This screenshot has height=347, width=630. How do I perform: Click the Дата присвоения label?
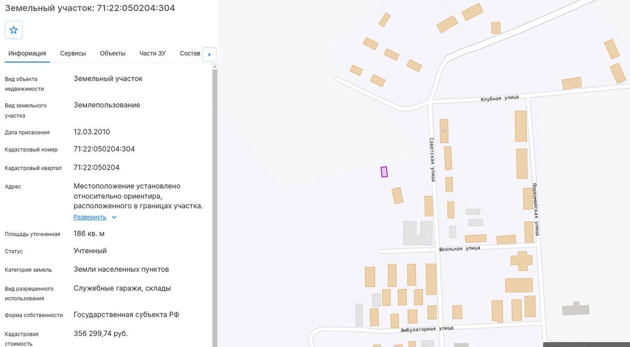coord(27,133)
